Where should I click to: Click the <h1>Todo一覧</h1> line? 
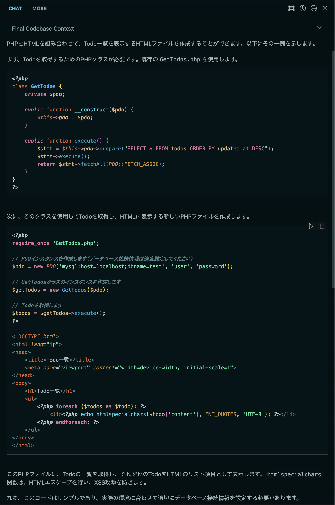(x=50, y=391)
